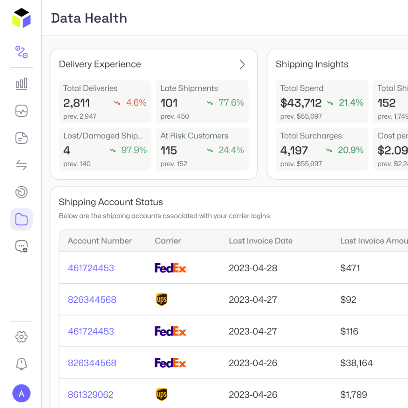Click the FedEx logo in the first row

point(170,268)
